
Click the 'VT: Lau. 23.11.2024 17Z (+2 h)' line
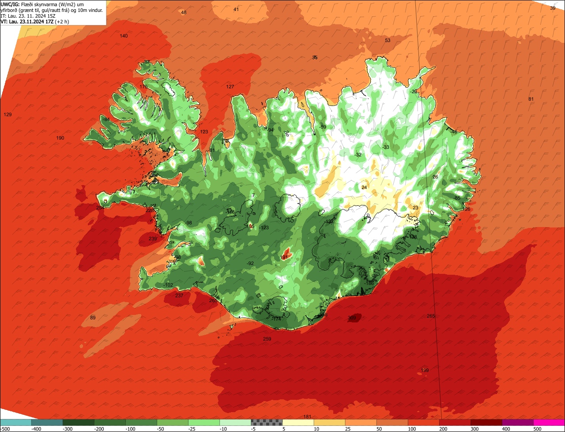(x=35, y=22)
